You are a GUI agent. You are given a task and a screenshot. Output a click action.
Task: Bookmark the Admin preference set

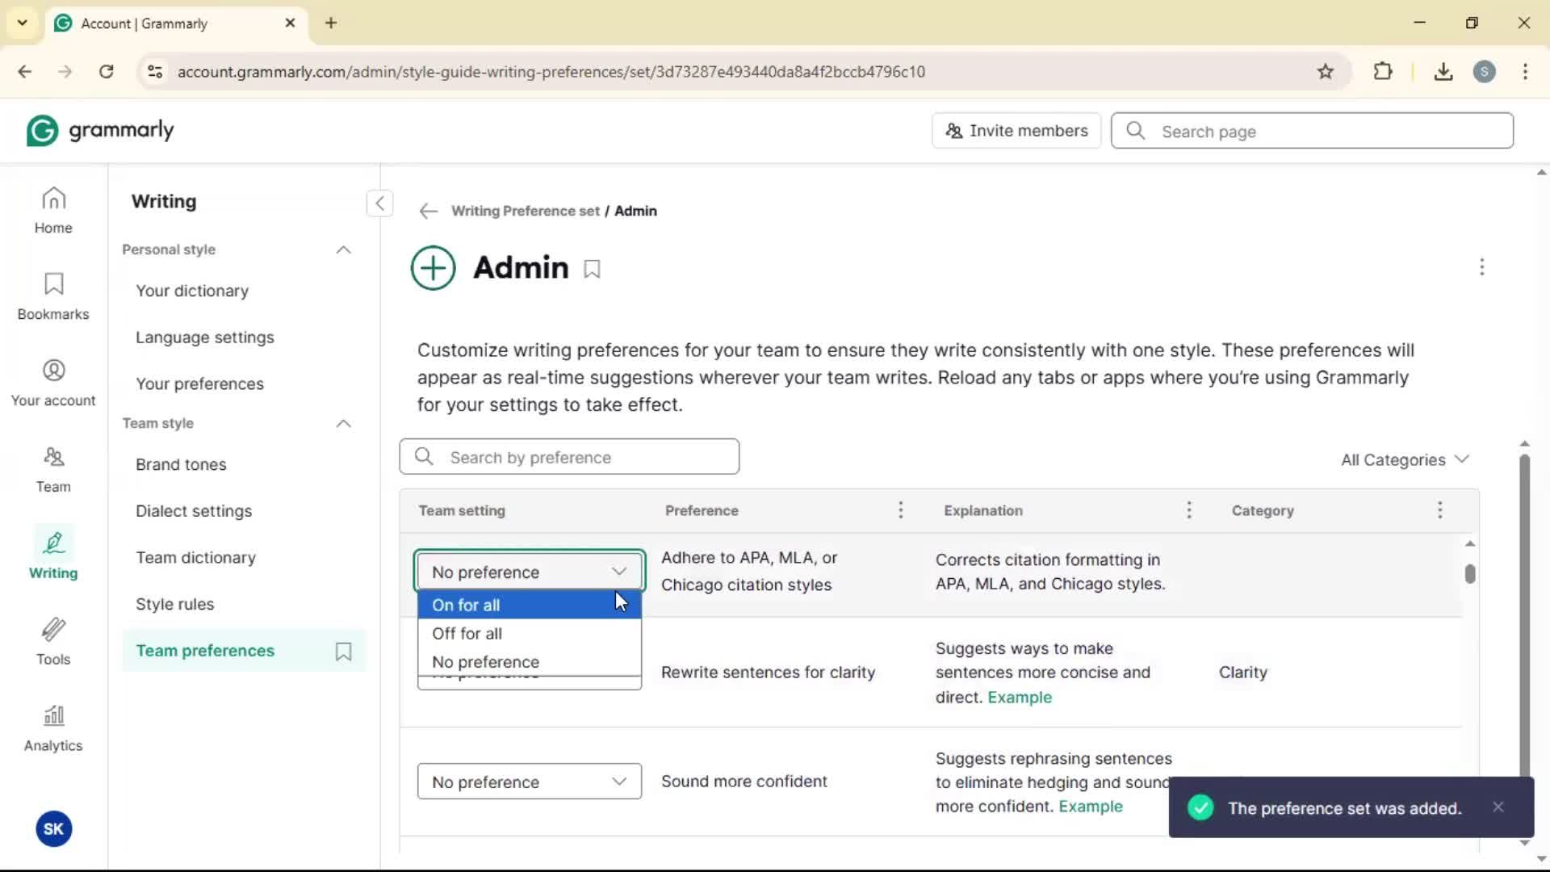coord(592,269)
